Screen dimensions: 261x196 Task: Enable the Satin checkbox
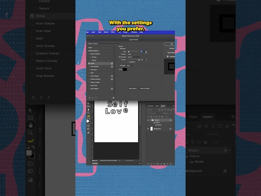tap(89, 73)
